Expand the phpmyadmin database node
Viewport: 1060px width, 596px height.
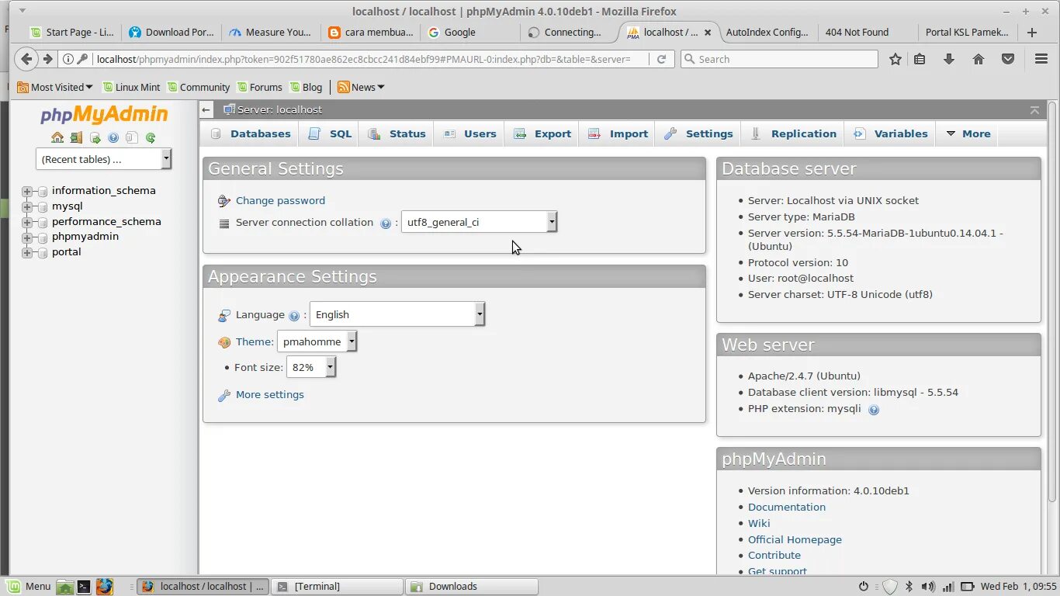coord(27,237)
